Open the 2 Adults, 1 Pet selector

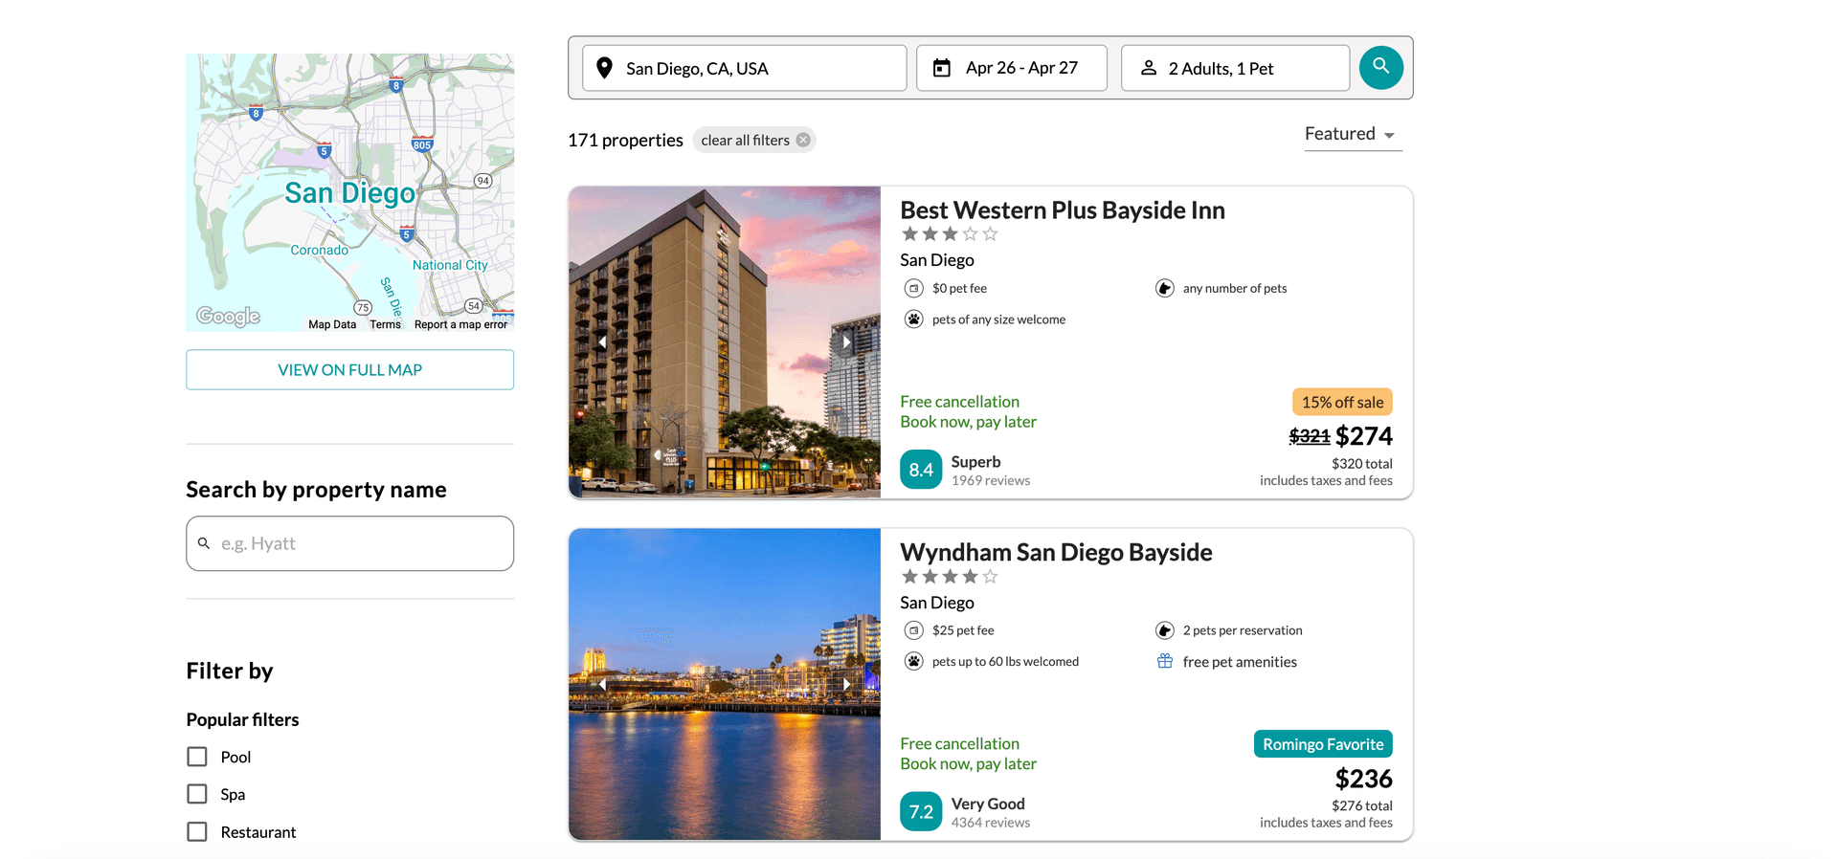(x=1235, y=68)
